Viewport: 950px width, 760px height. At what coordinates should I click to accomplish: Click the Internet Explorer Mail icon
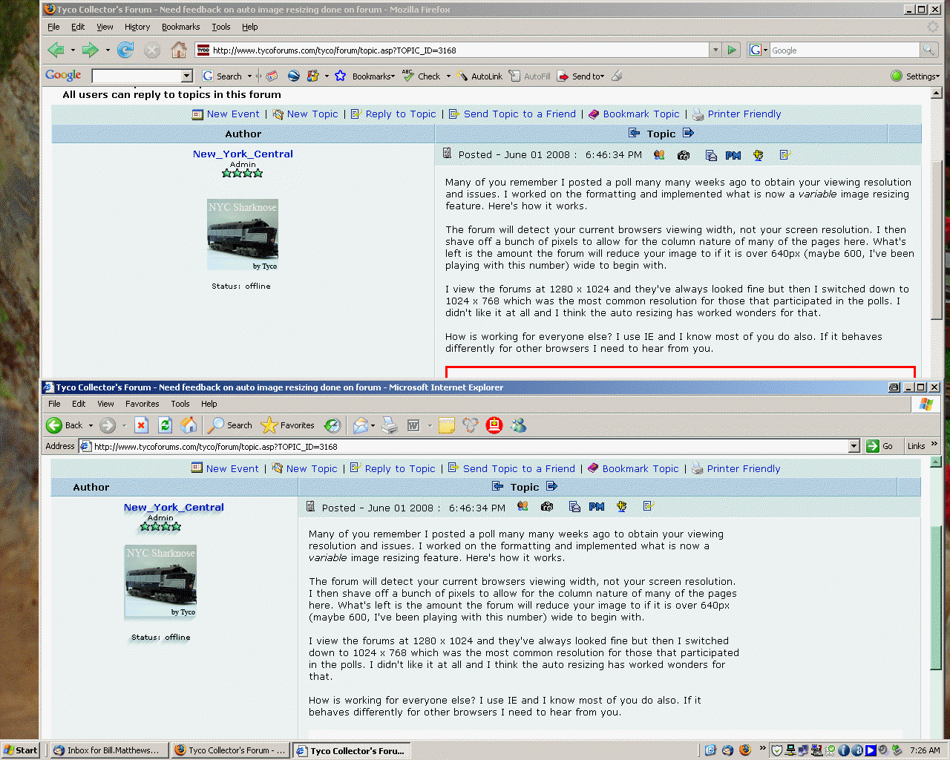click(x=361, y=425)
